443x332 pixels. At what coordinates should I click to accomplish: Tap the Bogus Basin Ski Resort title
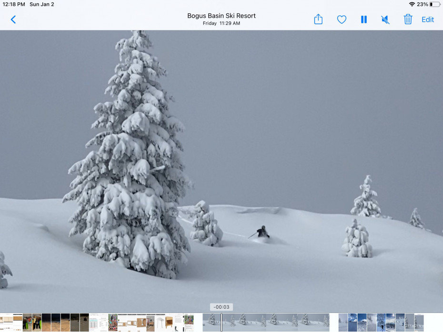point(221,16)
